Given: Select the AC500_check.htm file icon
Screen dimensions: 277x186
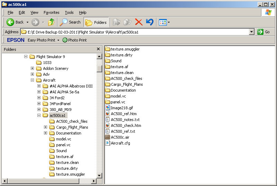Looking at the screenshot, I should [x=108, y=125].
